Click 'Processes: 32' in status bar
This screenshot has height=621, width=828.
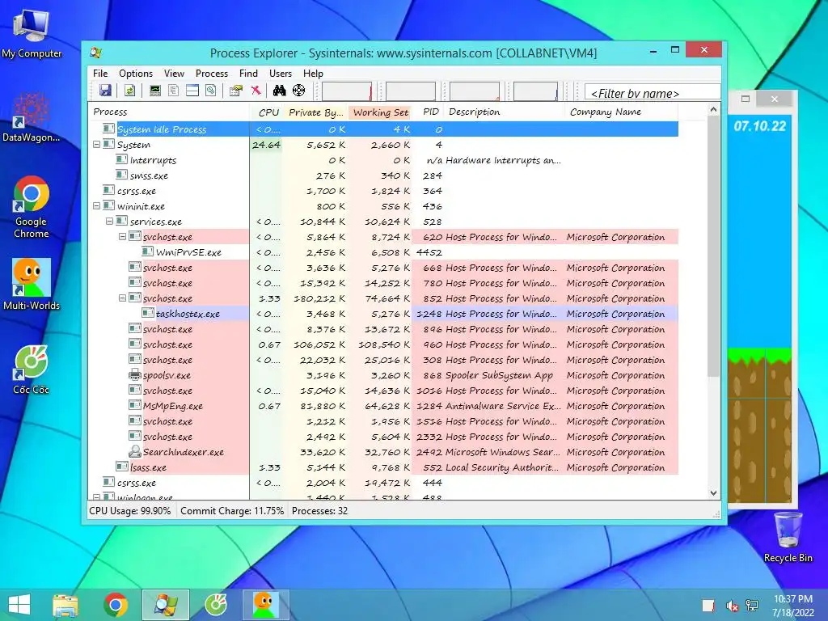coord(319,511)
